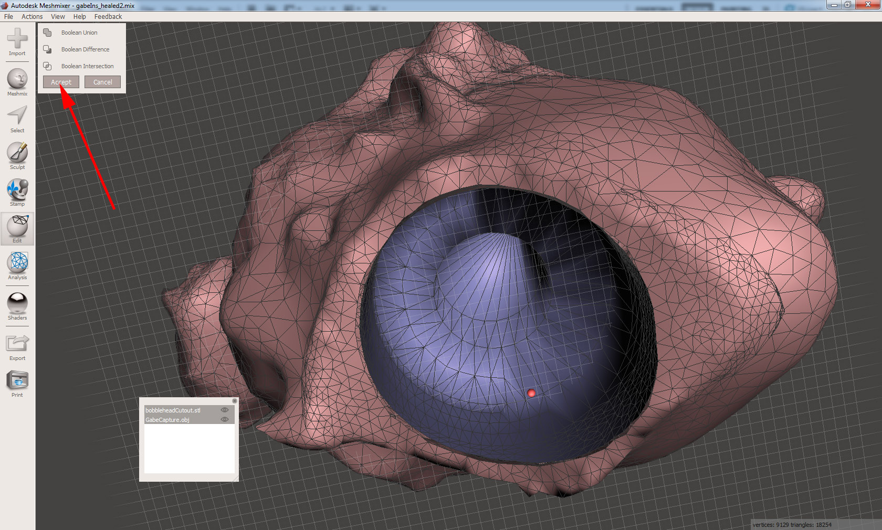Open the Feedback menu

point(108,17)
